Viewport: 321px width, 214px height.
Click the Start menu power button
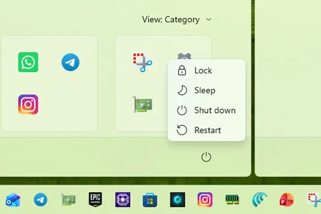206,157
